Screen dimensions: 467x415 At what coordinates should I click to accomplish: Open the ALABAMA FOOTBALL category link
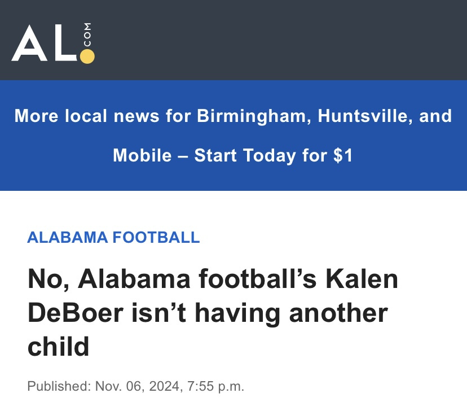[x=113, y=237]
